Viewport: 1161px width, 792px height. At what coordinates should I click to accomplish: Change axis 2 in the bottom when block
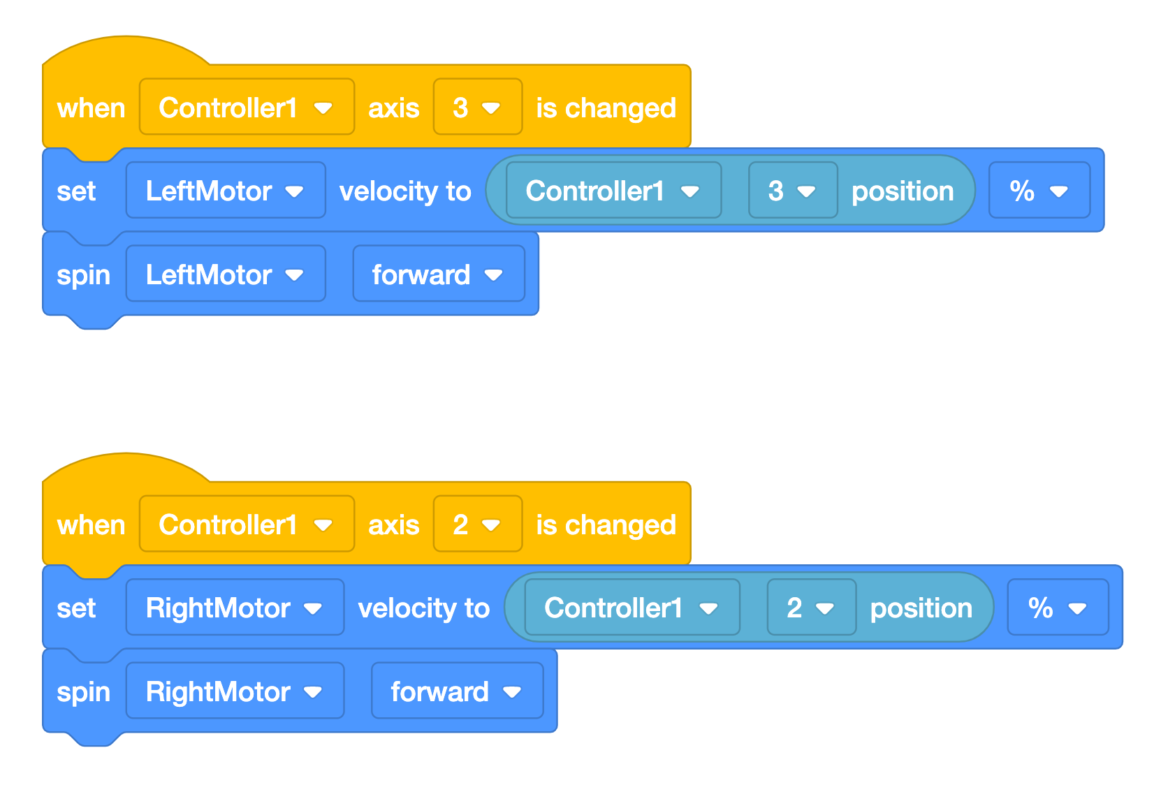[477, 524]
